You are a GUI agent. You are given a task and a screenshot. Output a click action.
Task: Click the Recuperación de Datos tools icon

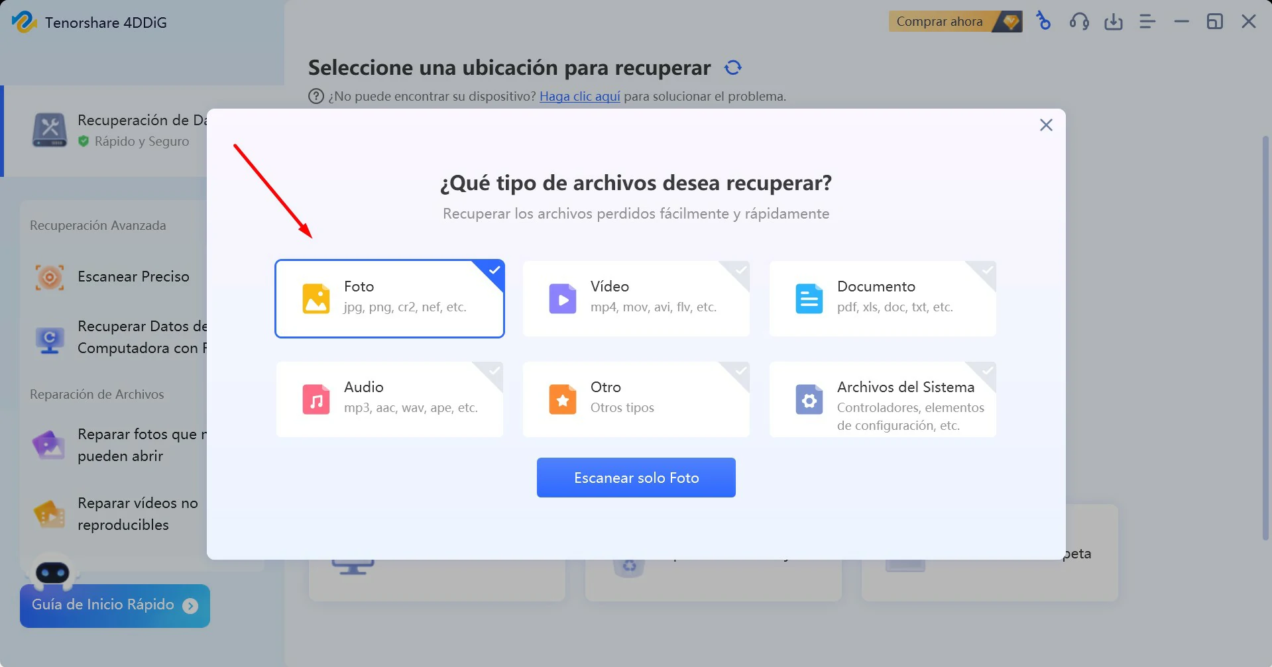(x=50, y=130)
